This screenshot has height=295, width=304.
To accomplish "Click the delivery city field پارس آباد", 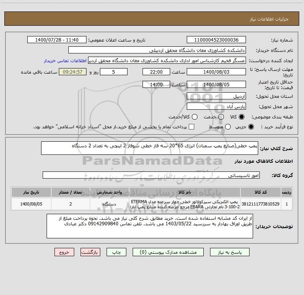I will coord(216,107).
